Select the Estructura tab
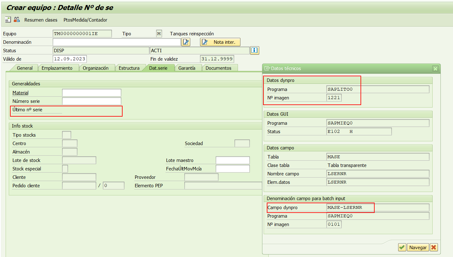This screenshot has height=257, width=453. [x=129, y=68]
